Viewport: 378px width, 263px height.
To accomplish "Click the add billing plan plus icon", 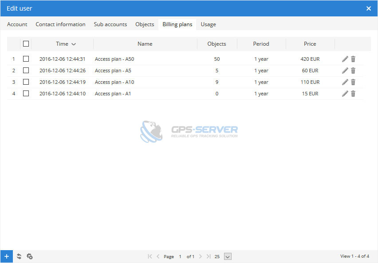I will coord(6,256).
